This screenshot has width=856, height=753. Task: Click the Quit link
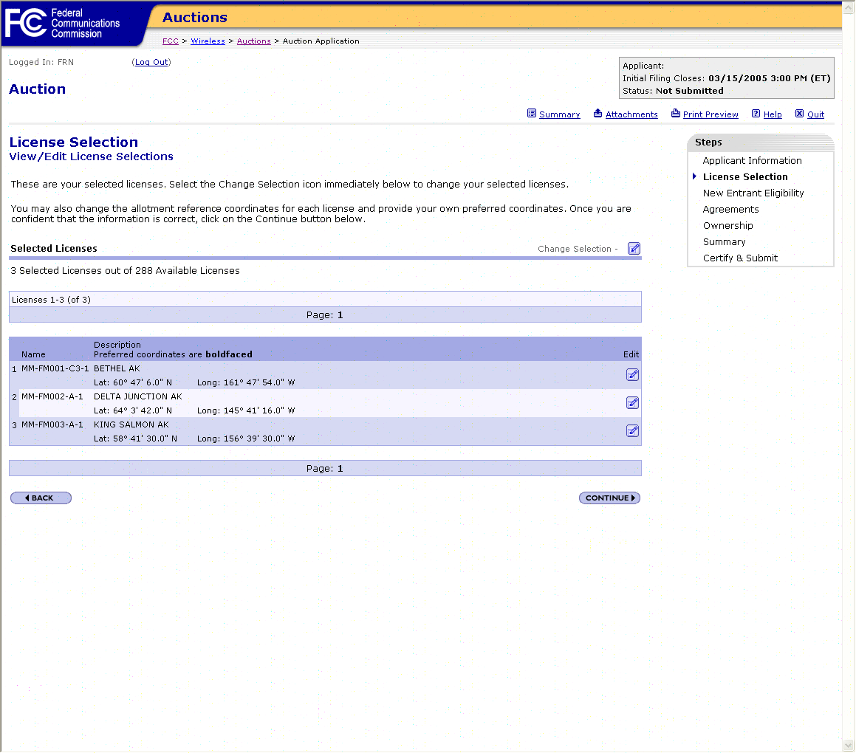click(x=815, y=114)
